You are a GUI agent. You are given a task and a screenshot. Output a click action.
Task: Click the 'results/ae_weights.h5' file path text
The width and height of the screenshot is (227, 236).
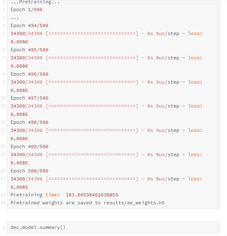tap(134, 203)
